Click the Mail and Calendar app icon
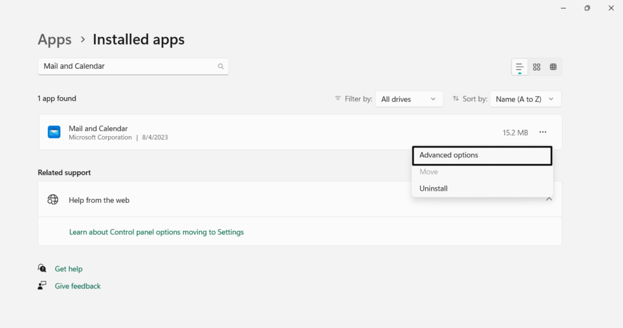Screen dimensions: 623x328 pyautogui.click(x=54, y=132)
